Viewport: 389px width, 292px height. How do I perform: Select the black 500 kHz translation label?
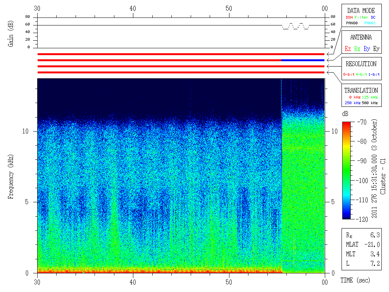(x=370, y=103)
